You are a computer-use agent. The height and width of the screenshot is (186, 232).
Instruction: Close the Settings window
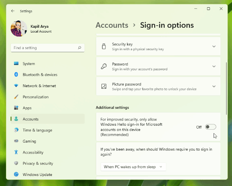click(221, 8)
